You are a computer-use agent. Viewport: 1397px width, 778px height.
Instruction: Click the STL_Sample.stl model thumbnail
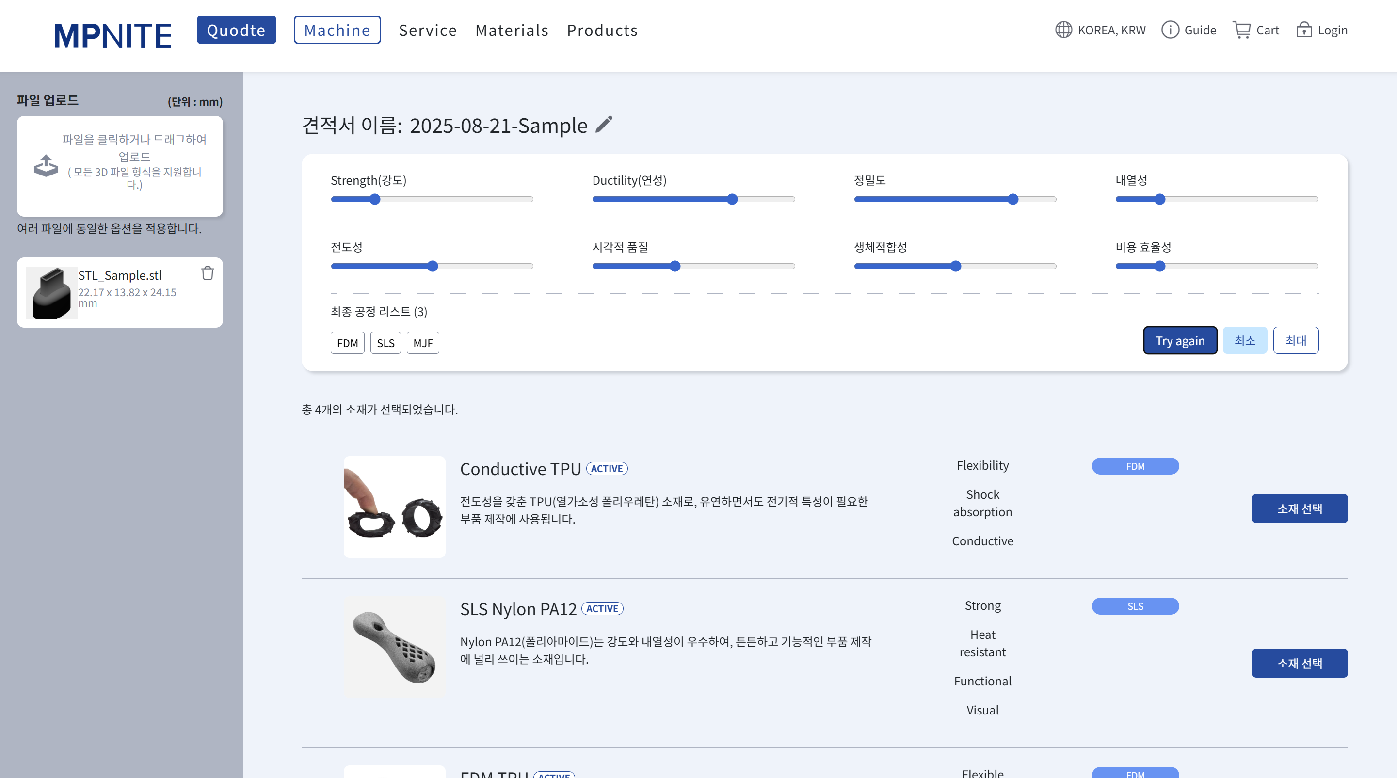pos(51,293)
